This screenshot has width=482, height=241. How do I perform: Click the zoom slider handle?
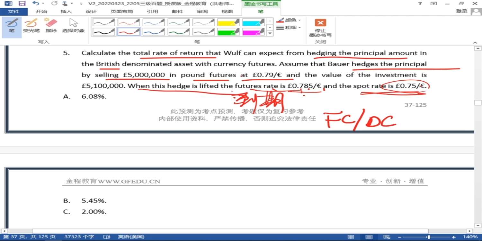[428, 237]
